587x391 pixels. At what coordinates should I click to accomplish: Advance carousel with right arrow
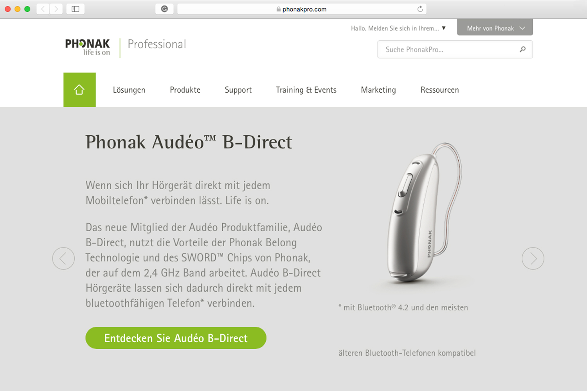pyautogui.click(x=533, y=258)
